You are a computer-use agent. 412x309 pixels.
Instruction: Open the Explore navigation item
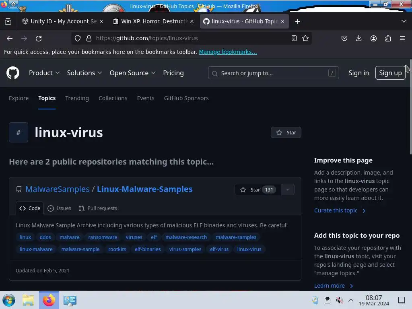(19, 98)
